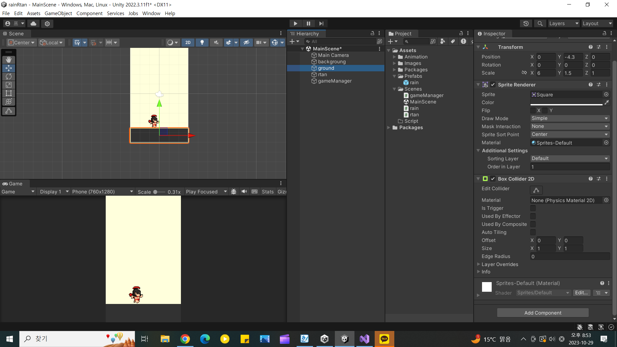This screenshot has height=347, width=617.
Task: Toggle Flip X checkbox
Action: point(533,111)
